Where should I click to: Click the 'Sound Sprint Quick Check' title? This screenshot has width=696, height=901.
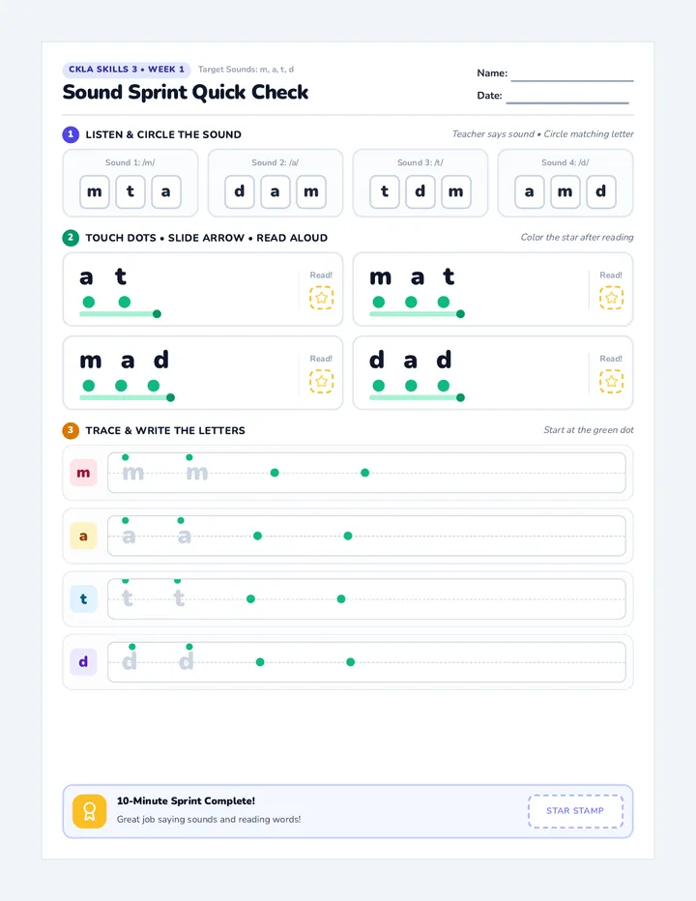[185, 93]
